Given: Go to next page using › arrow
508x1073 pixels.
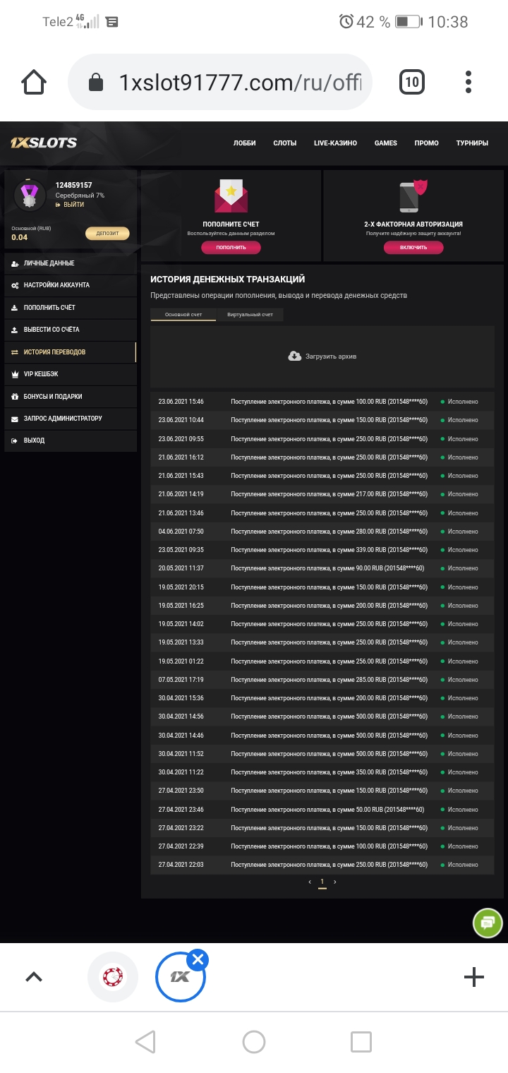Looking at the screenshot, I should pos(335,882).
